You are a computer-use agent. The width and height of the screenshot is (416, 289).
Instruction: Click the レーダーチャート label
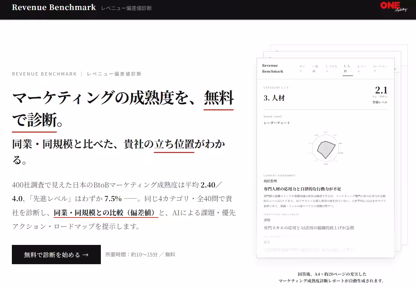click(277, 123)
